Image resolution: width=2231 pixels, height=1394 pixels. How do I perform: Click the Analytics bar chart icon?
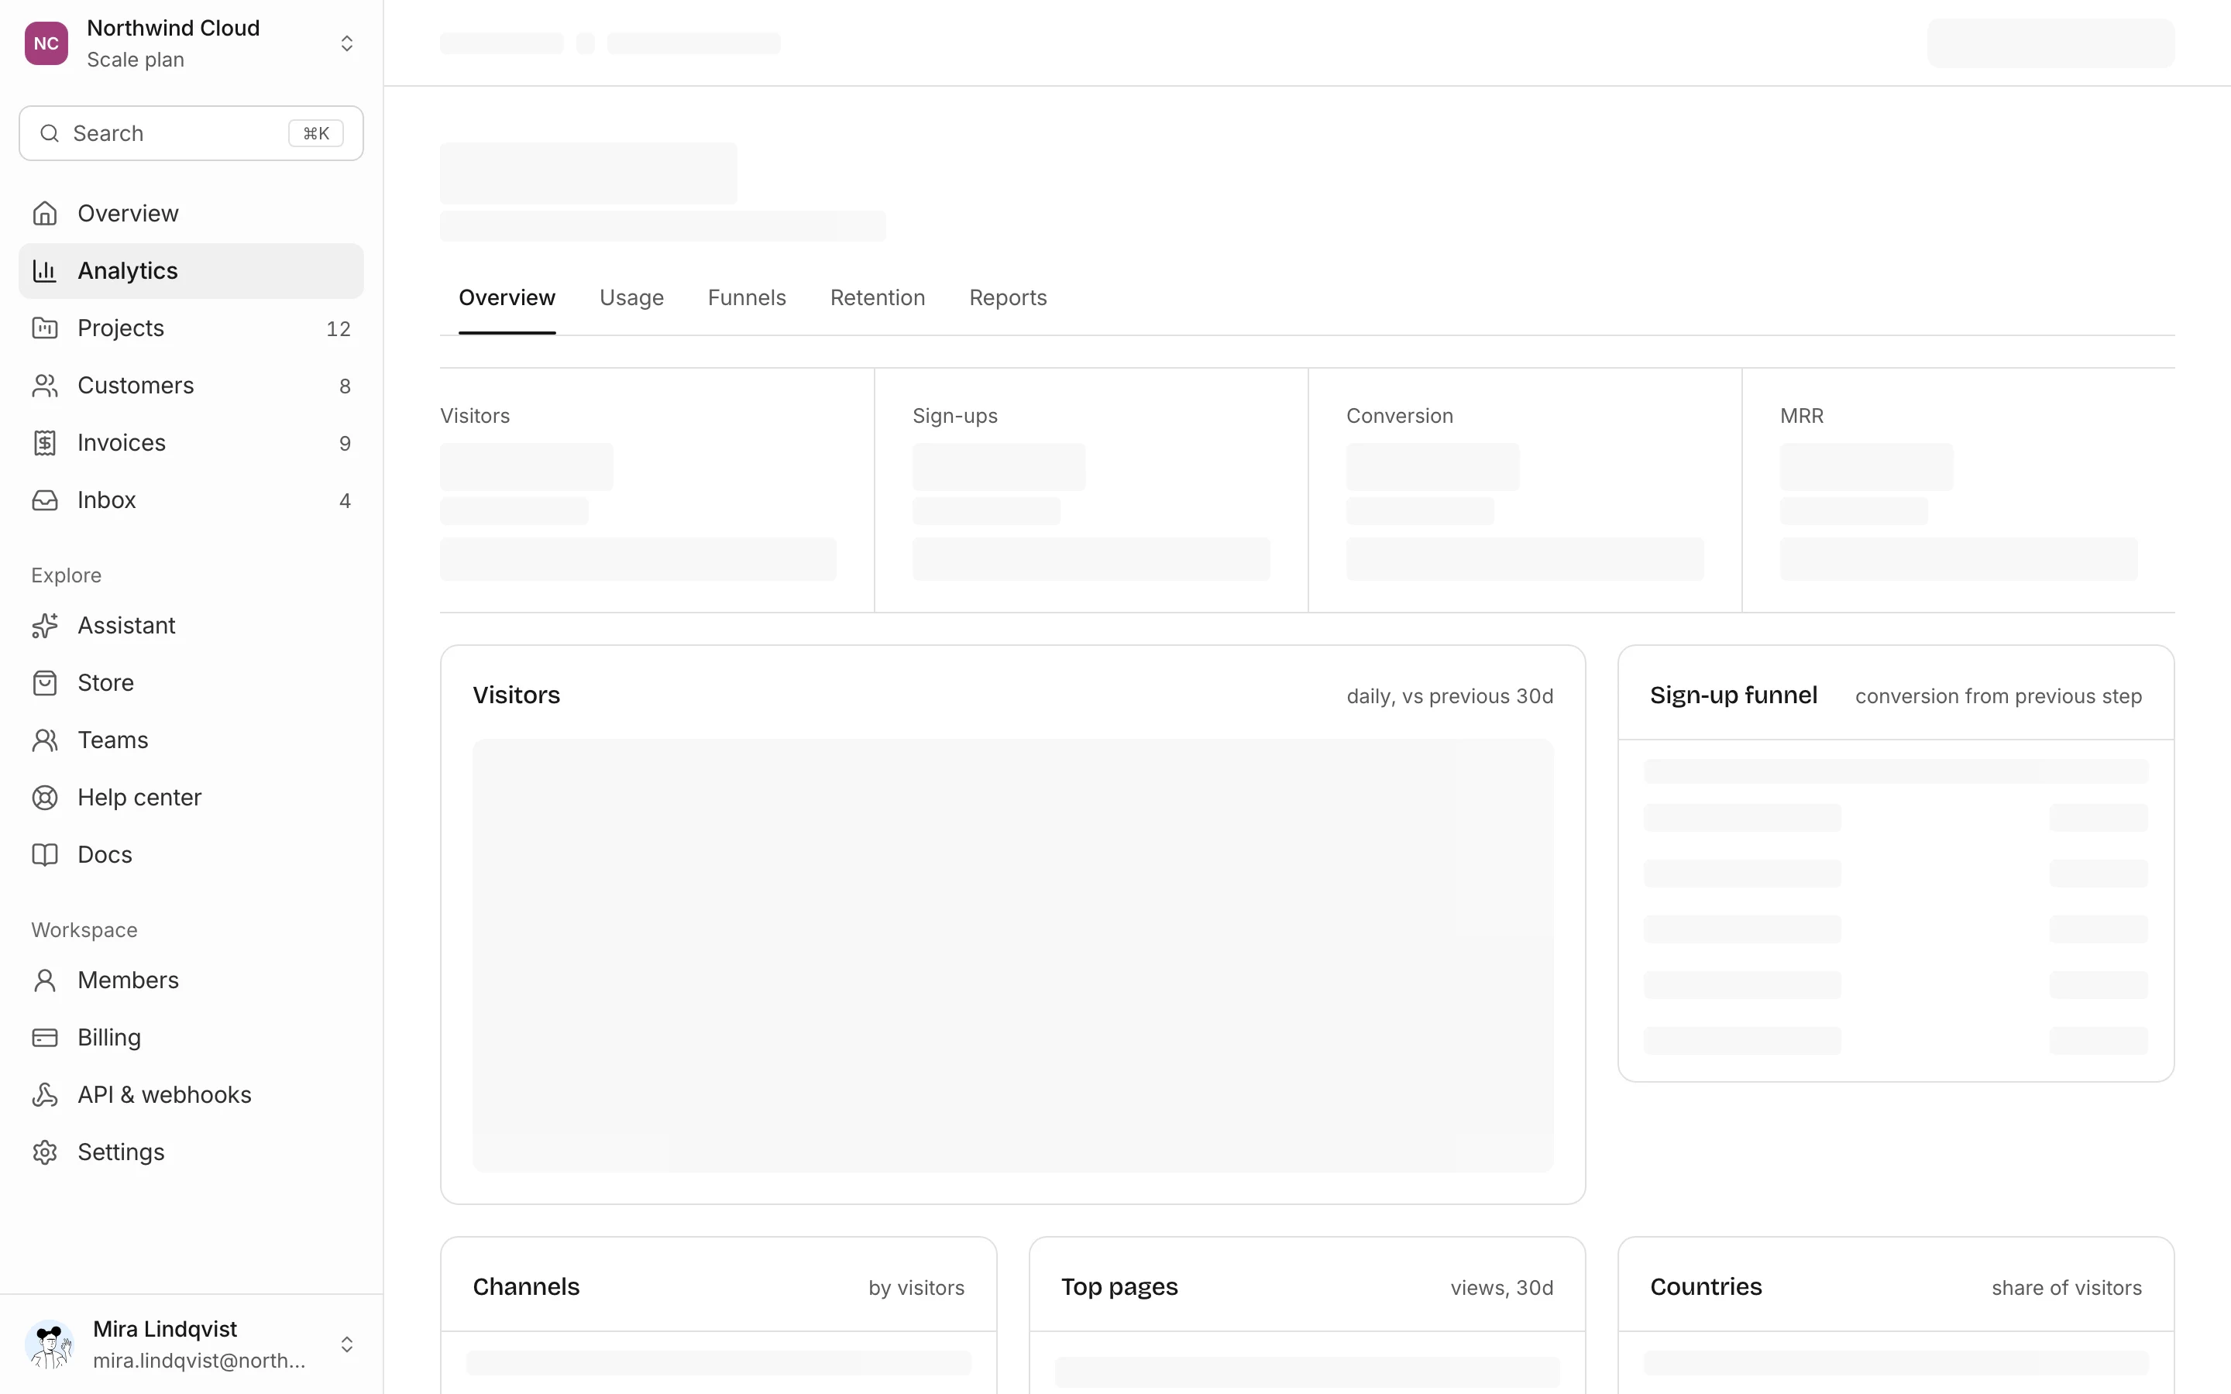[44, 270]
